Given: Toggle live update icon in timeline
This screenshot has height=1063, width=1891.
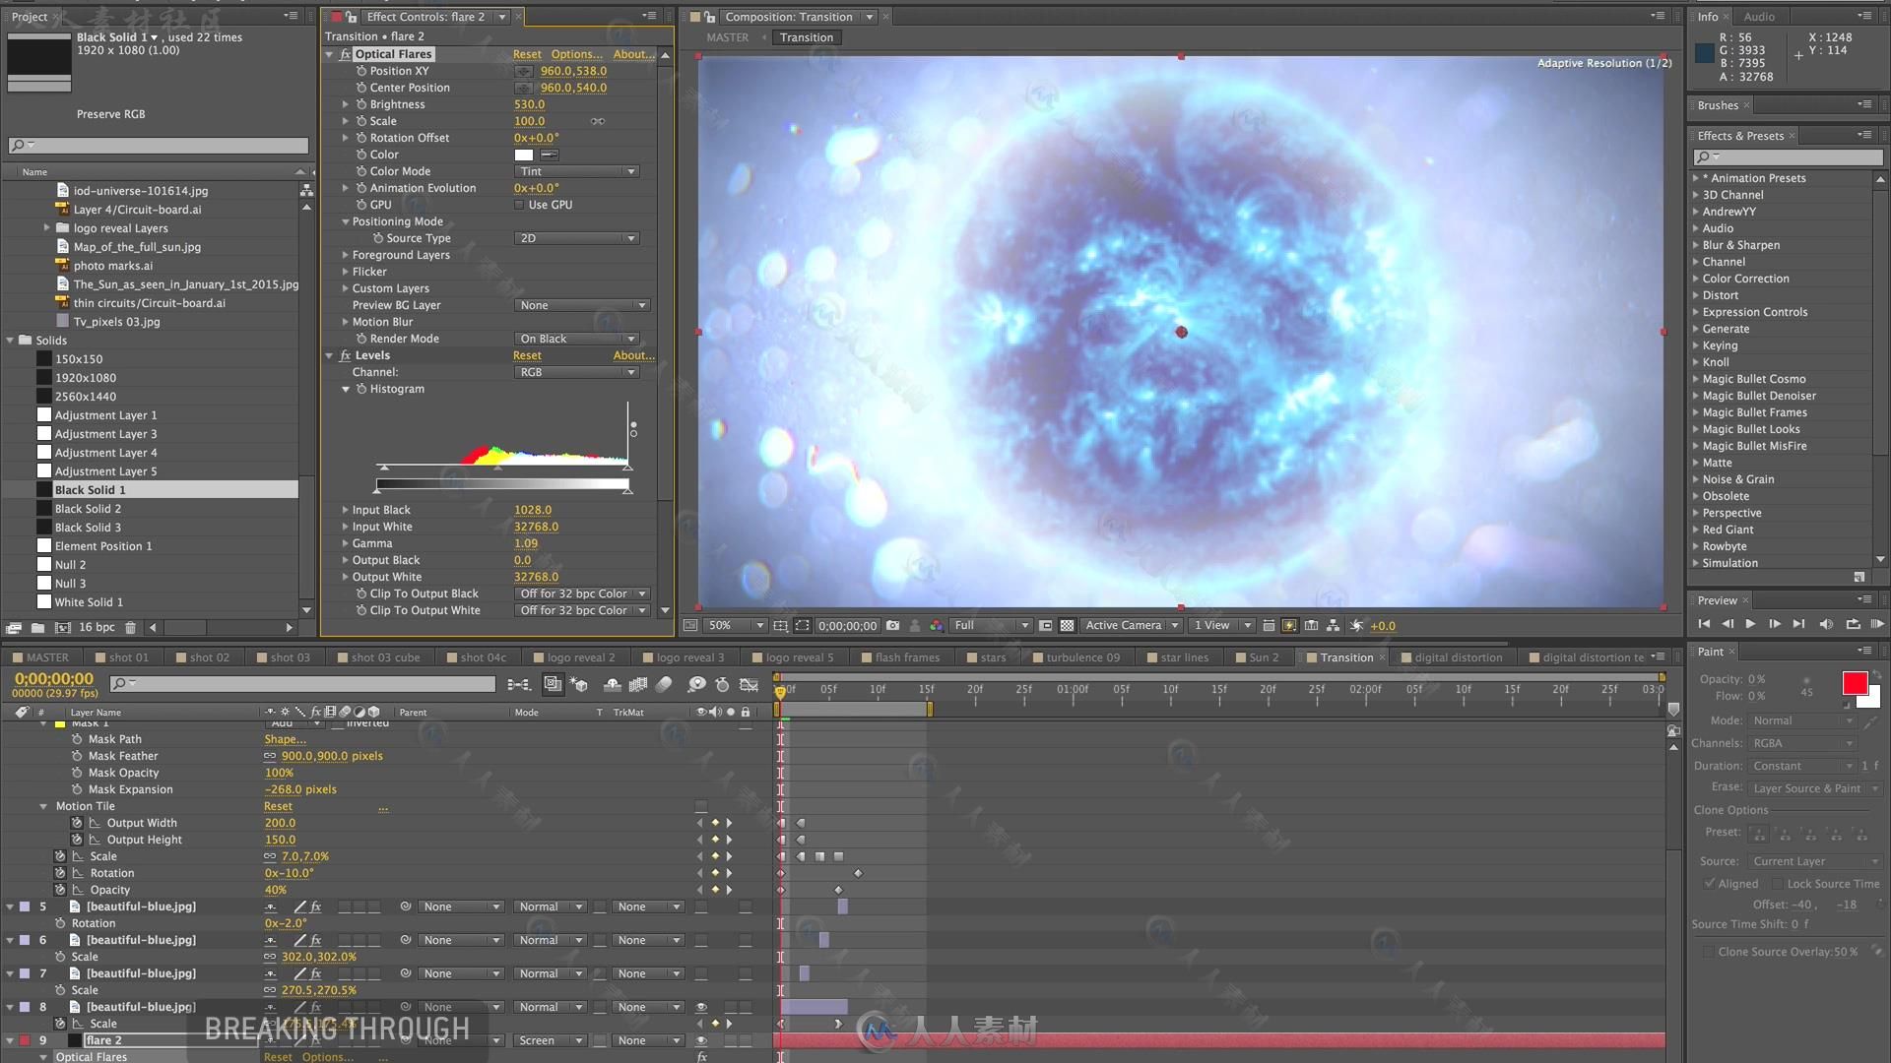Looking at the screenshot, I should pos(553,684).
